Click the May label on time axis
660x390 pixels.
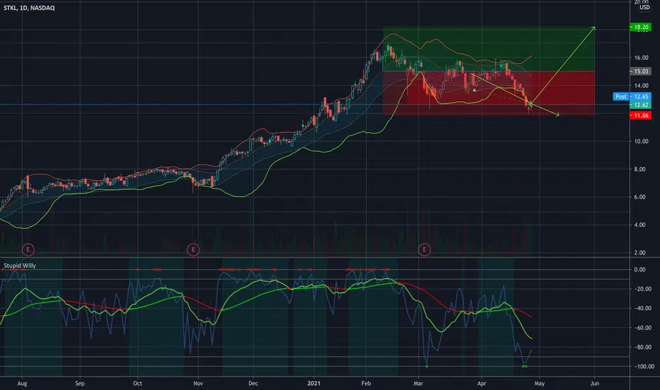539,383
